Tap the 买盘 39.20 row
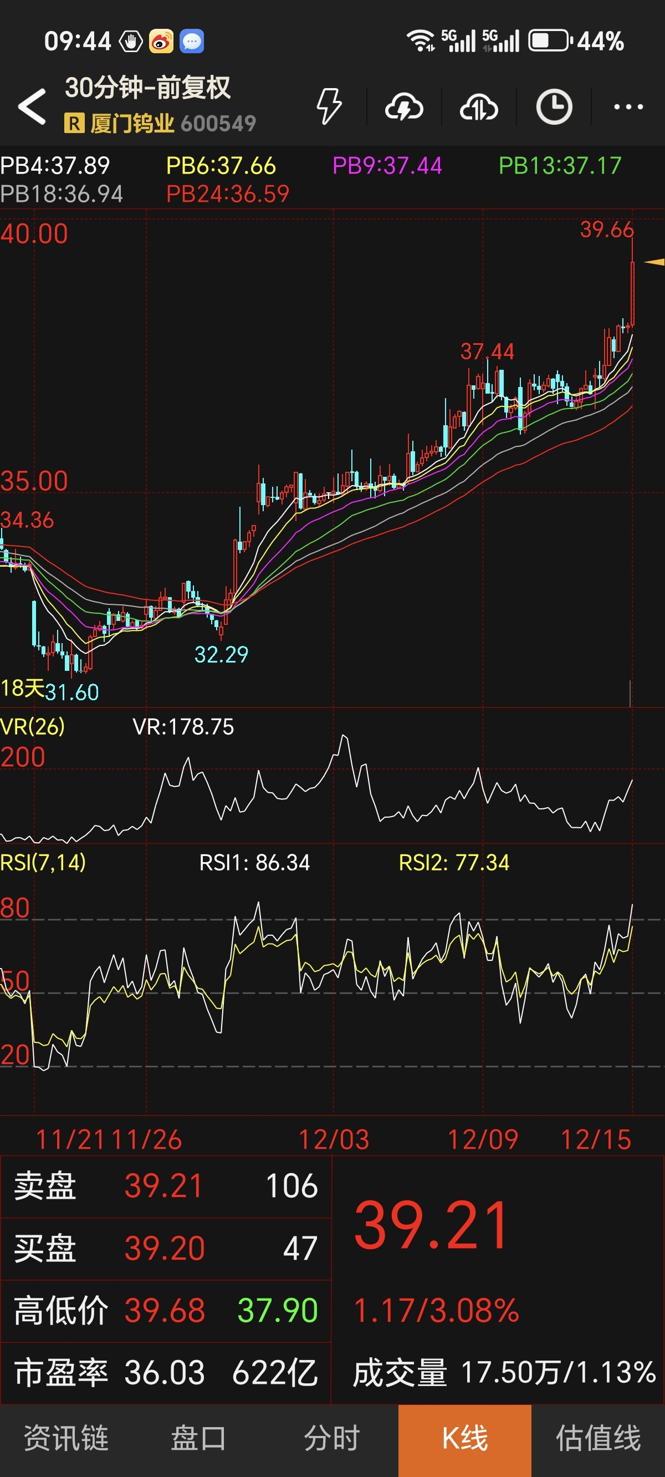Viewport: 665px width, 1477px height. point(166,1248)
